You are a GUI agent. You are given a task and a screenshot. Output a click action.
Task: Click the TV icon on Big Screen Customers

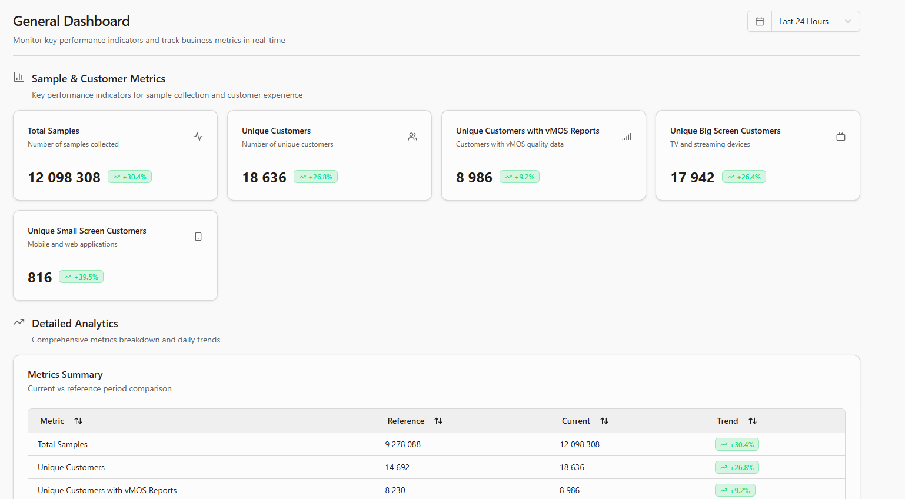click(x=841, y=137)
